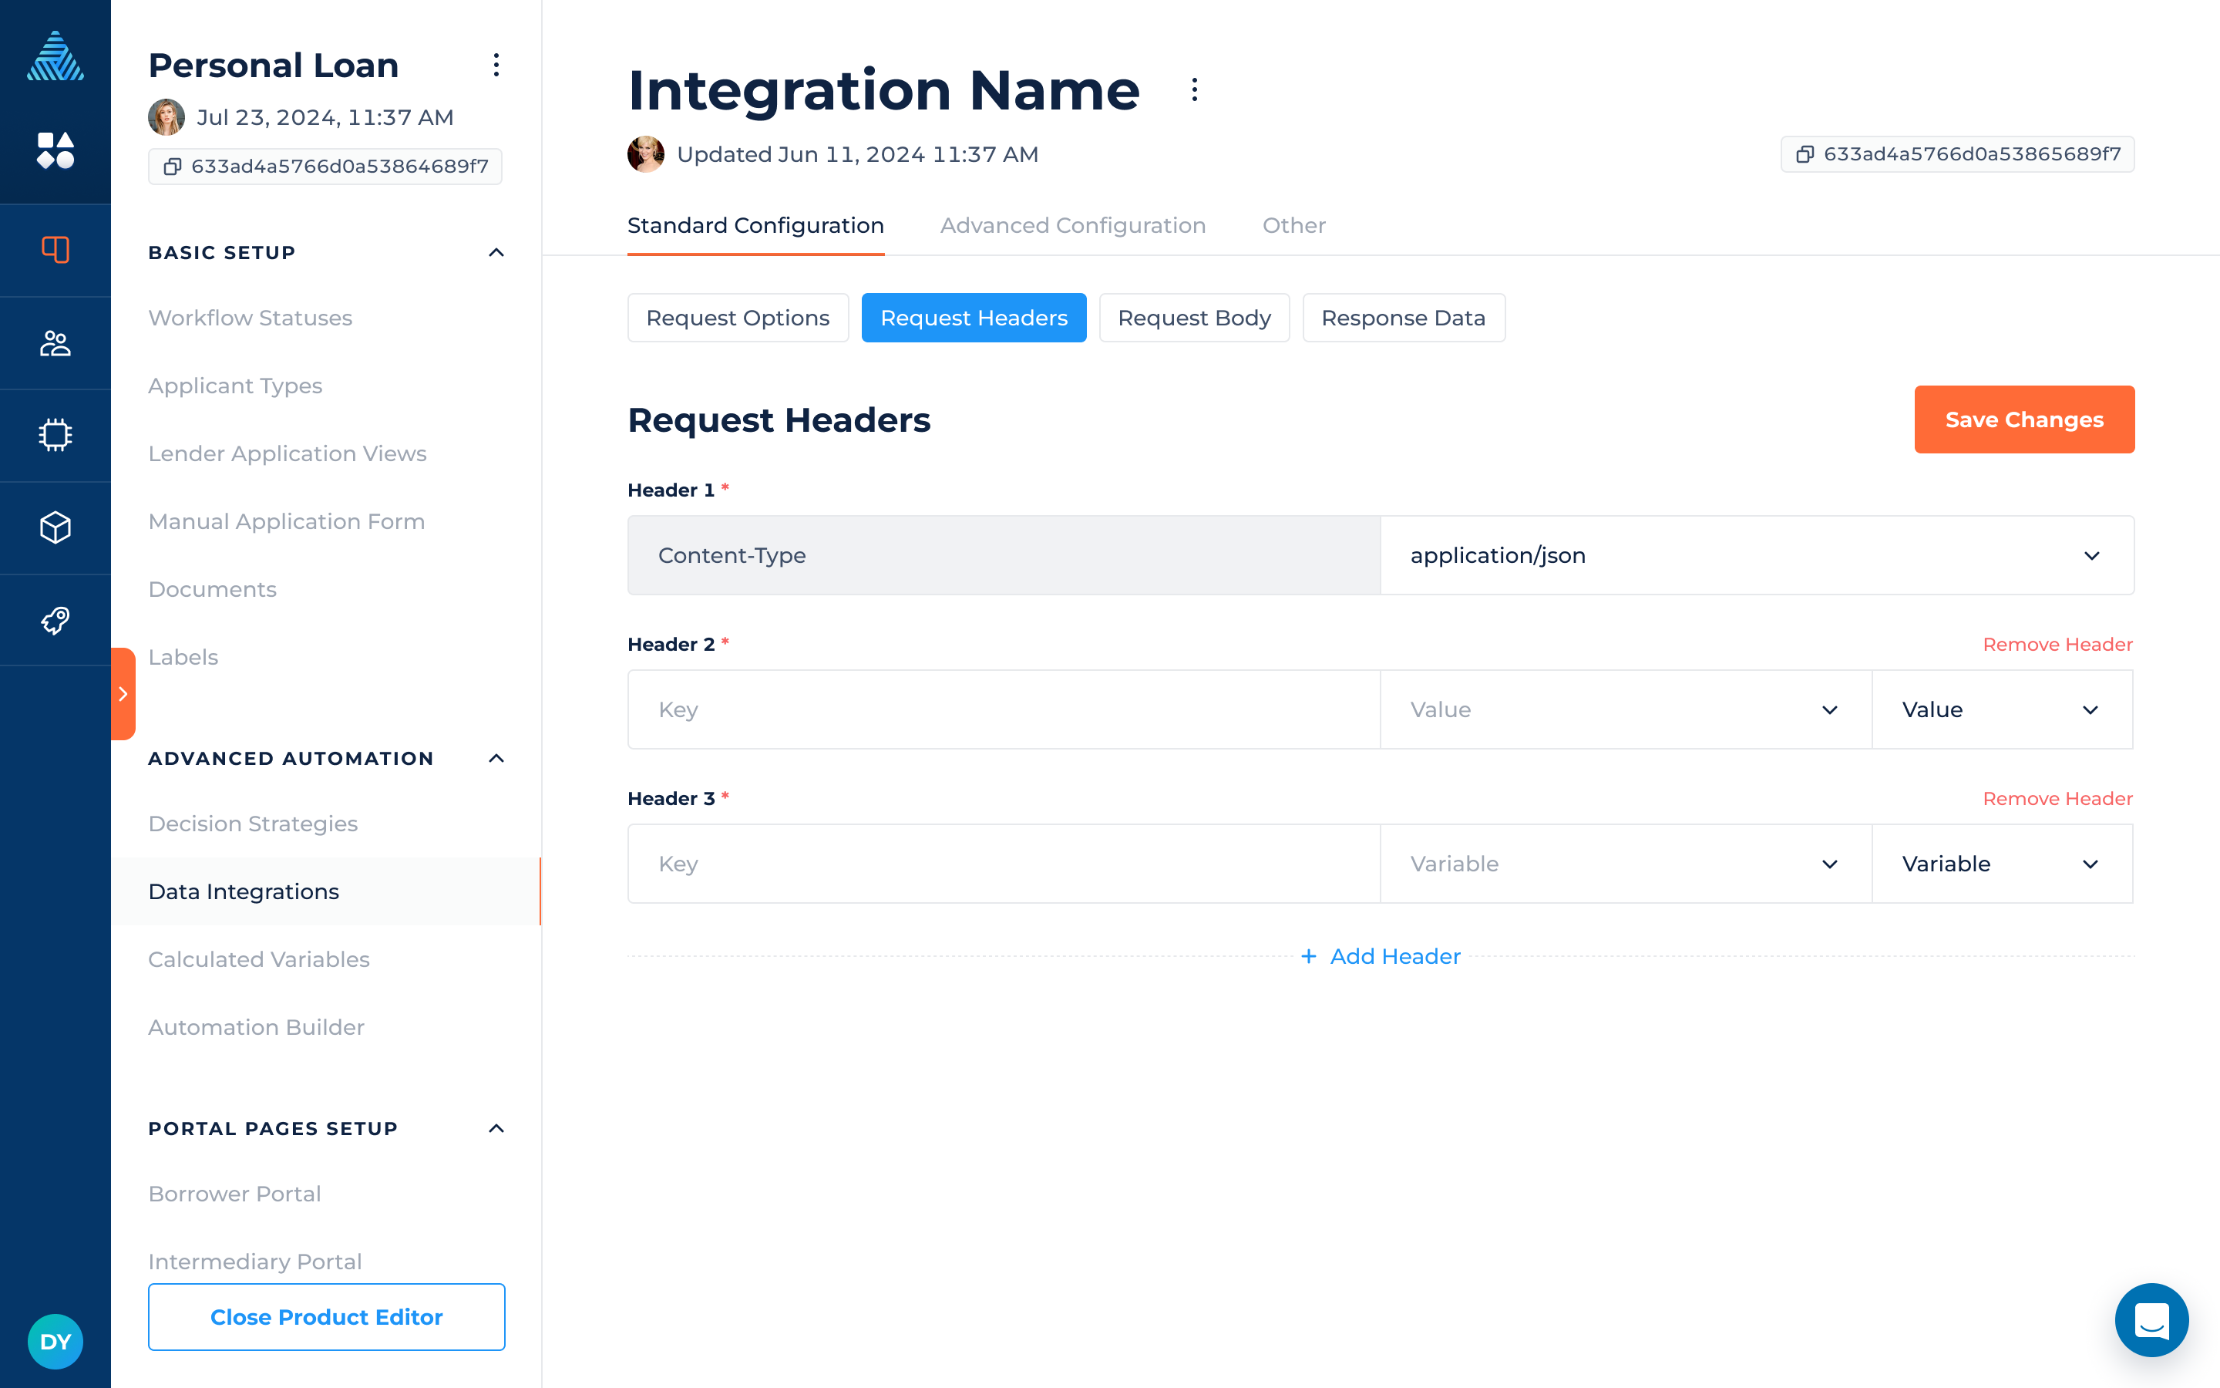Viewport: 2220px width, 1388px height.
Task: Click the Add Header link
Action: point(1381,956)
